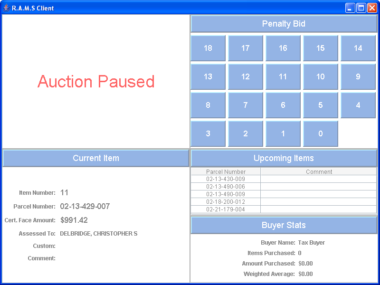Click the Upcoming Items header

click(x=284, y=158)
